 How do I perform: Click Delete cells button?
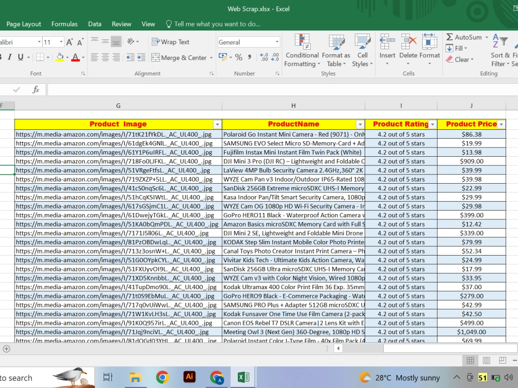pyautogui.click(x=408, y=50)
